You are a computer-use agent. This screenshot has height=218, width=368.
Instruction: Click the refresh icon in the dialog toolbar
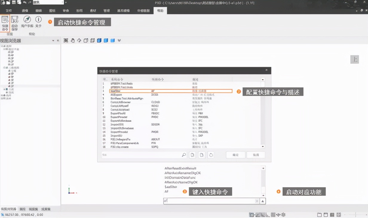pos(211,155)
